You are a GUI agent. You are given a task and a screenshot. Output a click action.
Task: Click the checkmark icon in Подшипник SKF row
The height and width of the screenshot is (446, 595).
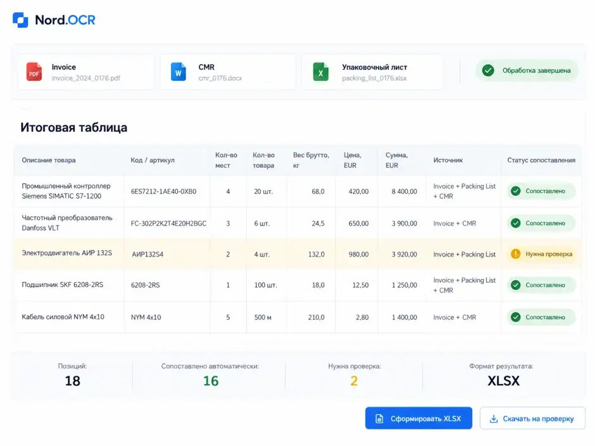515,285
